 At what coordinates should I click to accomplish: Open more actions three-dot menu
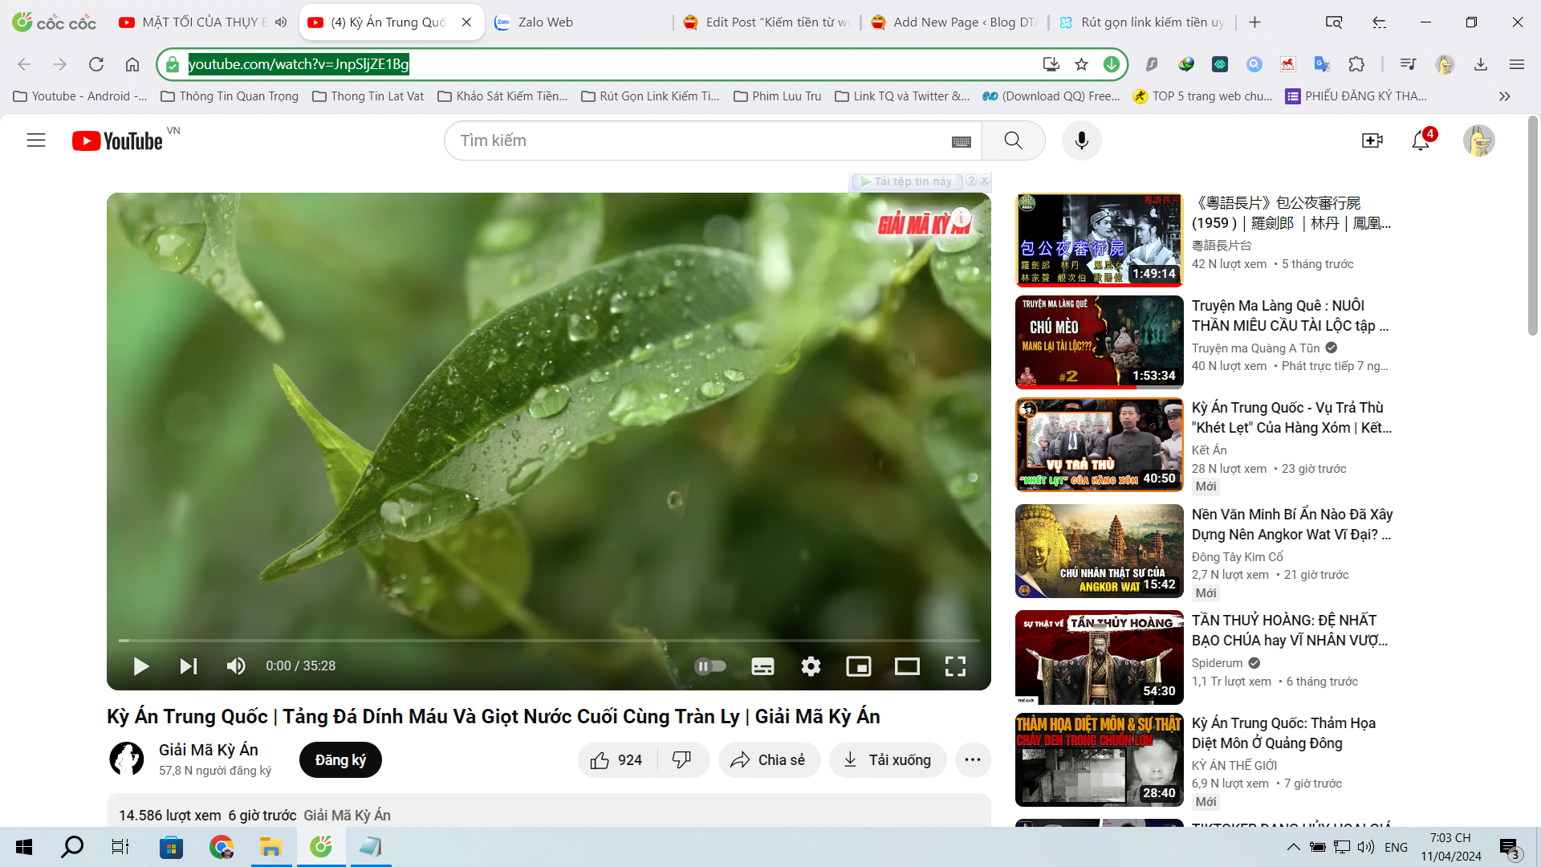coord(973,760)
